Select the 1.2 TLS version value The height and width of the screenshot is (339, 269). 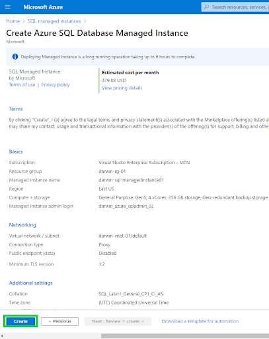[x=102, y=264]
